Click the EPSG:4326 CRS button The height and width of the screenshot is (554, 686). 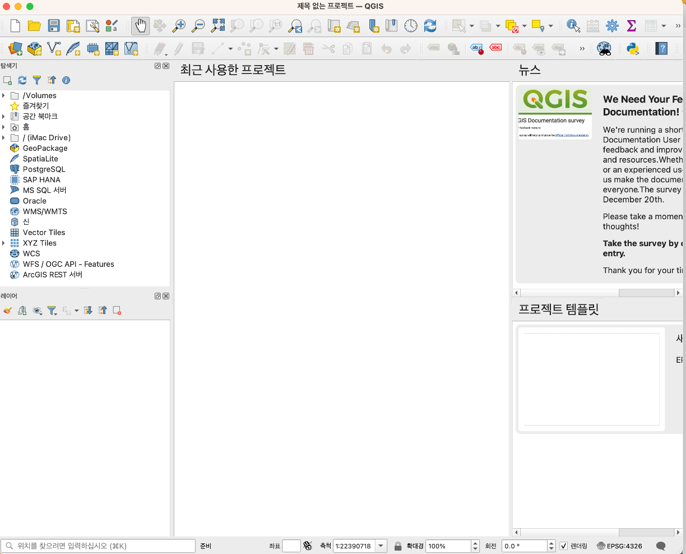click(619, 546)
